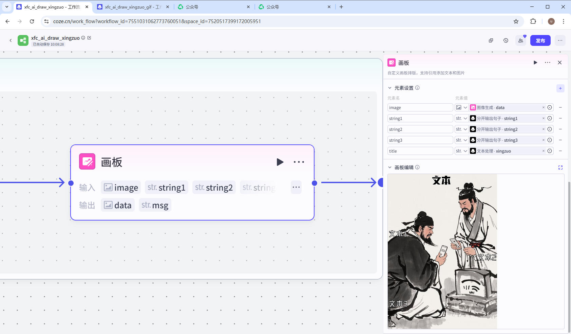Click the msg output tag on 画板 node
The height and width of the screenshot is (334, 571).
(155, 205)
